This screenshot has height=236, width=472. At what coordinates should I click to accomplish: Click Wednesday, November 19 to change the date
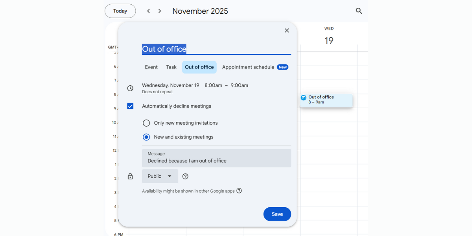[x=171, y=85]
